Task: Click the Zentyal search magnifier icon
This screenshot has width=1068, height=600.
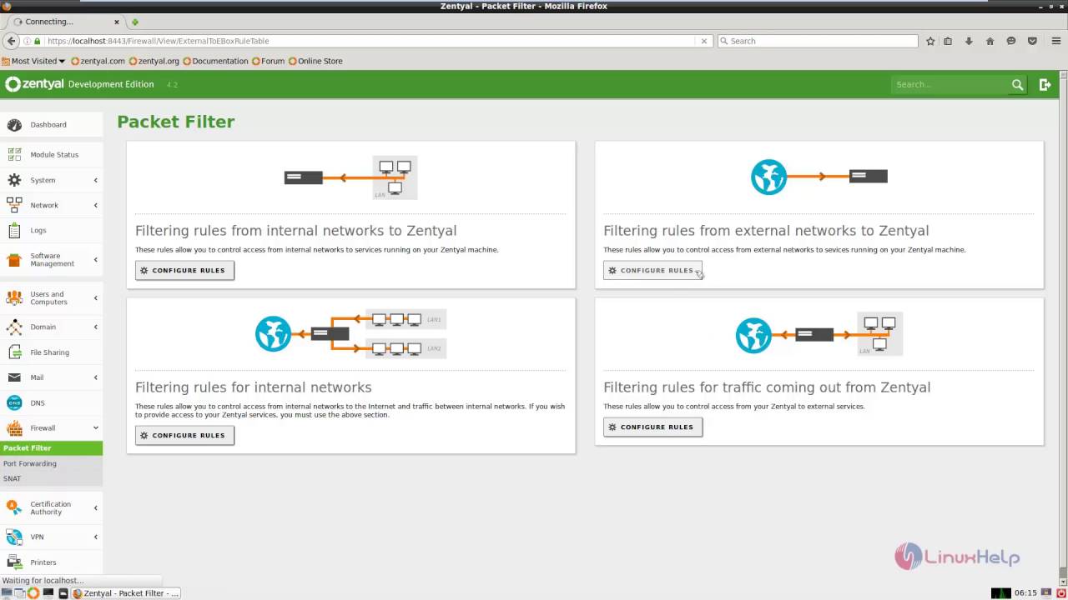Action: pos(1017,84)
